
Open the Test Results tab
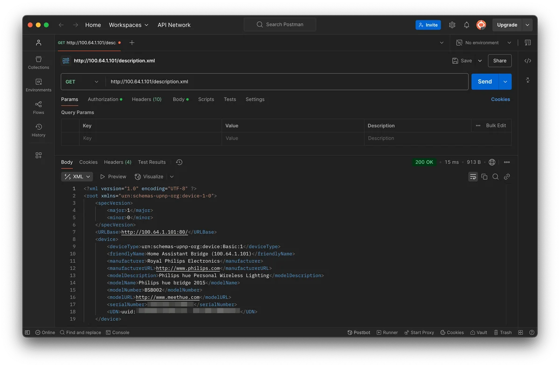(x=152, y=162)
